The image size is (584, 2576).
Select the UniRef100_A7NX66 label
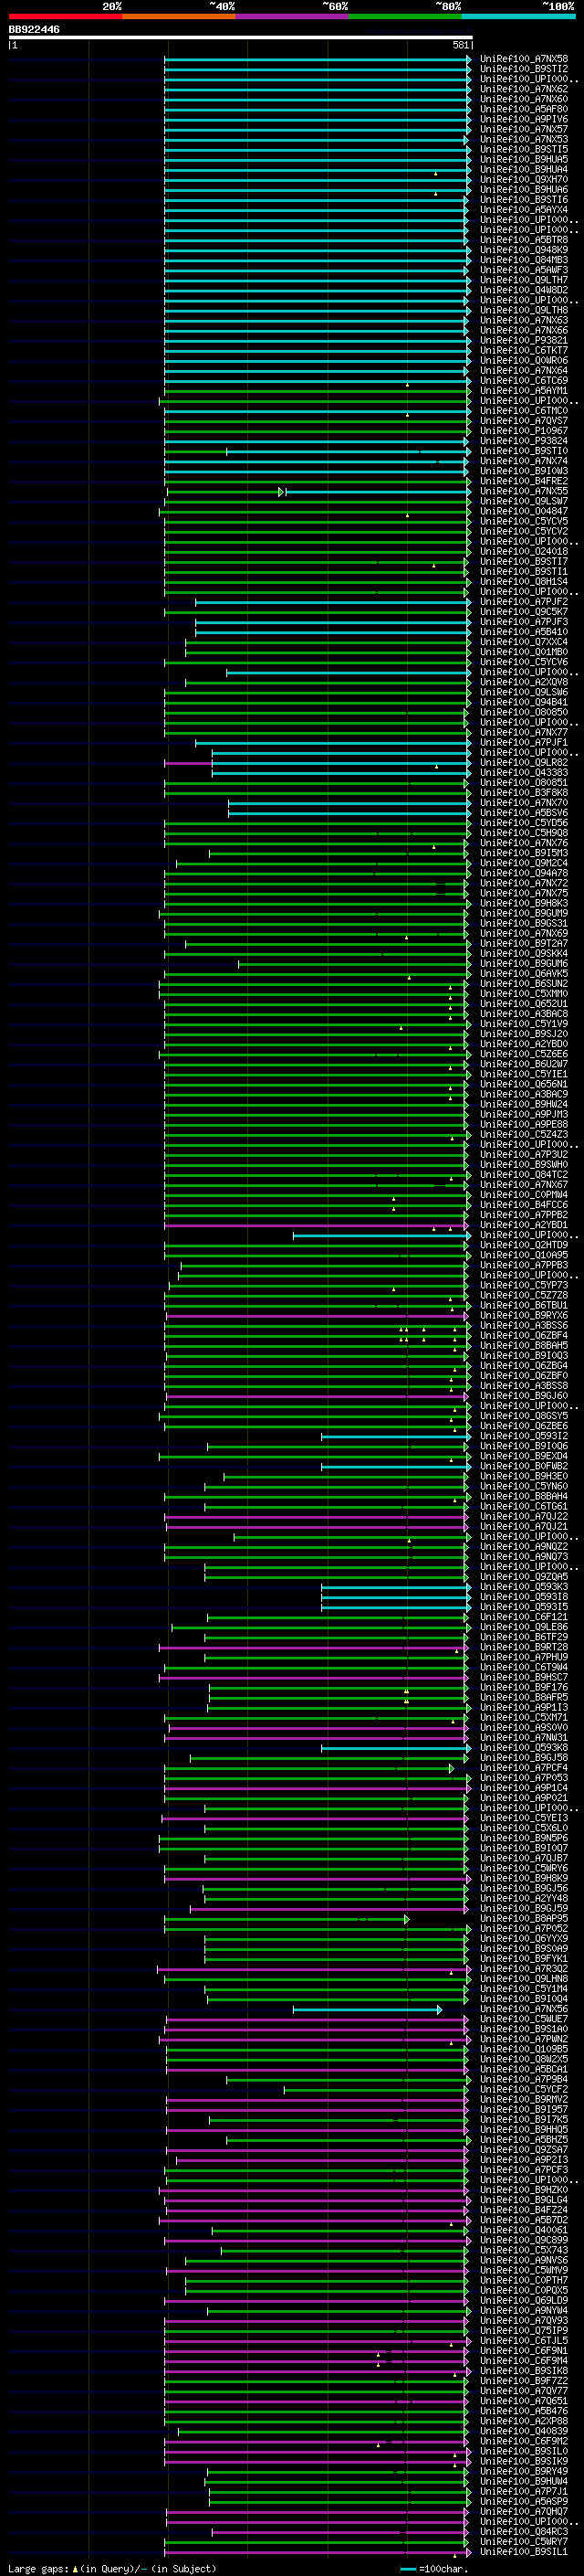524,330
